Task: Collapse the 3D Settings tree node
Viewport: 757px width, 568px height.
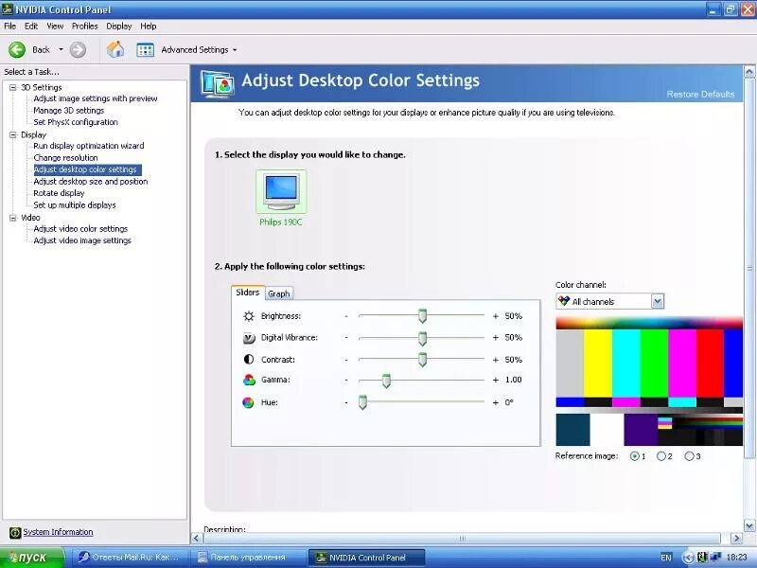Action: pos(13,87)
